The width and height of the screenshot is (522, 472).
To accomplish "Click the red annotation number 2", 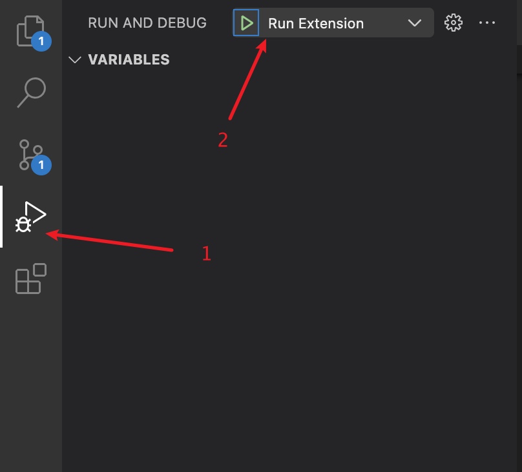I will [223, 140].
